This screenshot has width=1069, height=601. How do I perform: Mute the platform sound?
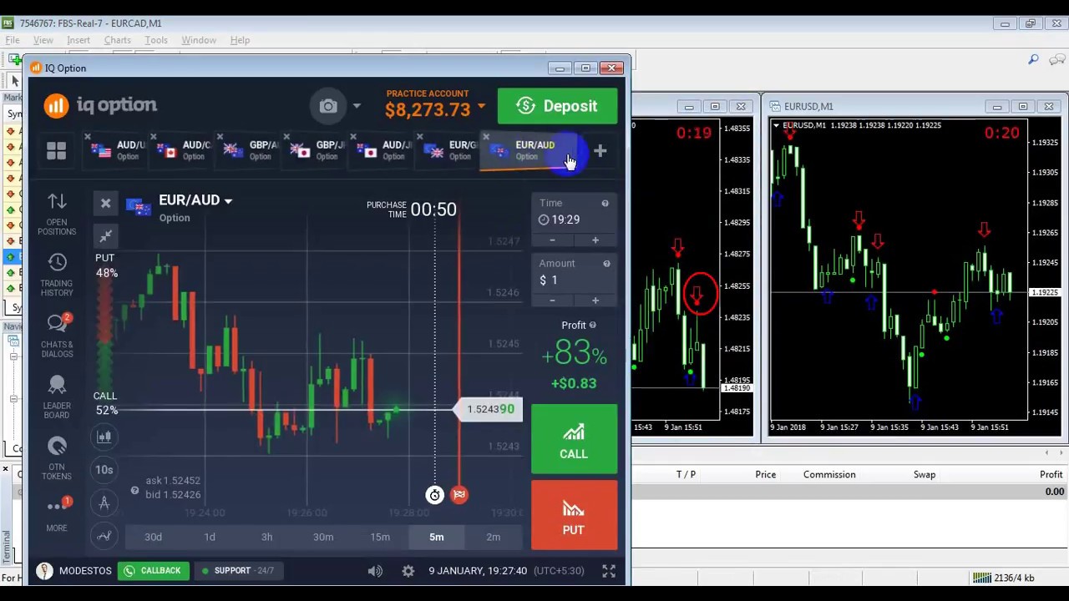[x=375, y=571]
